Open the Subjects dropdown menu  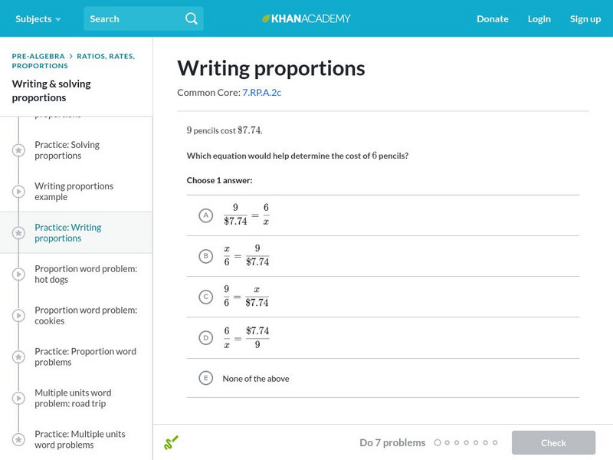coord(38,18)
